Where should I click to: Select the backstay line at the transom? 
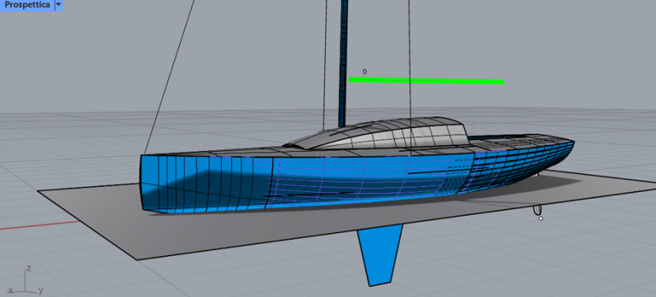pyautogui.click(x=169, y=77)
